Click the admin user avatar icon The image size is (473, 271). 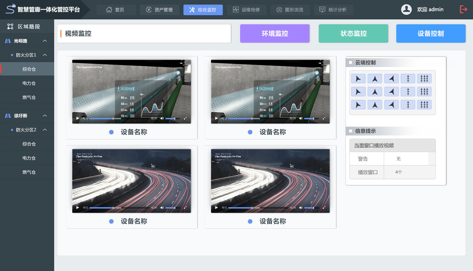406,10
